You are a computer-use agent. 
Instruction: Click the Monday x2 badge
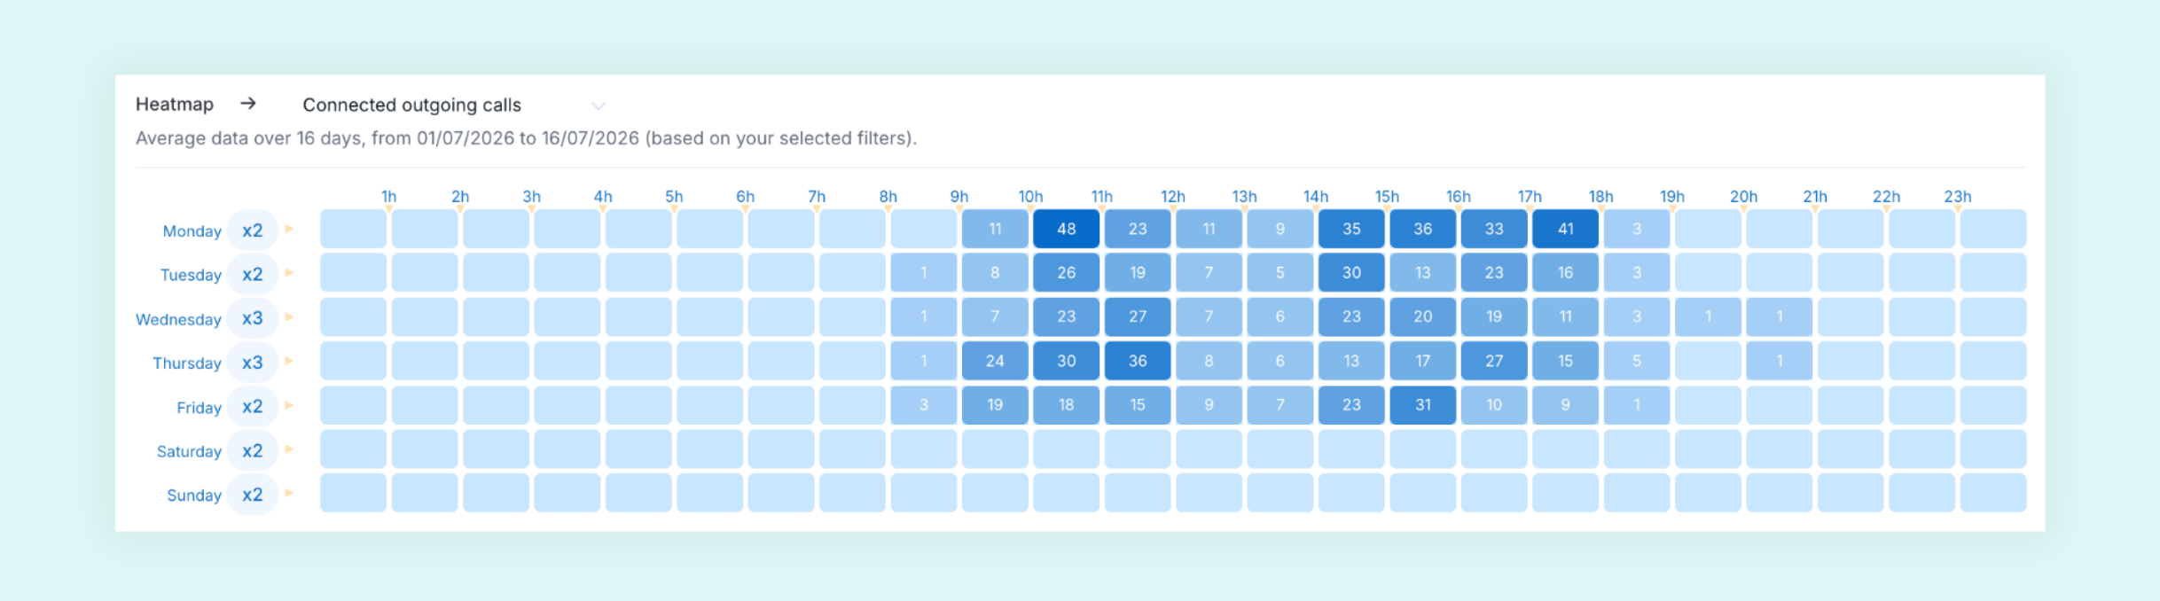click(x=253, y=230)
